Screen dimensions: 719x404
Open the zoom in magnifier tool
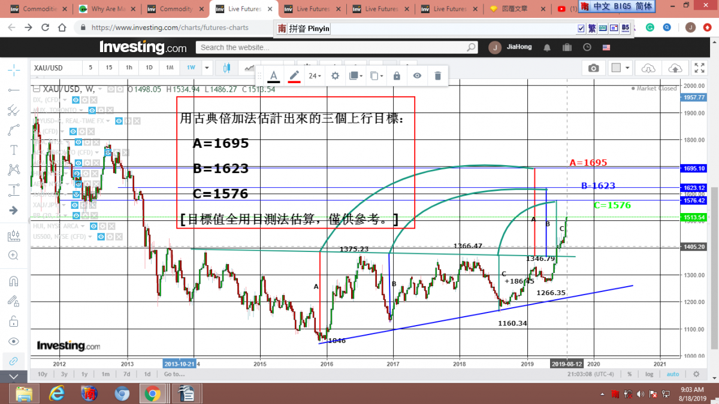click(x=13, y=256)
